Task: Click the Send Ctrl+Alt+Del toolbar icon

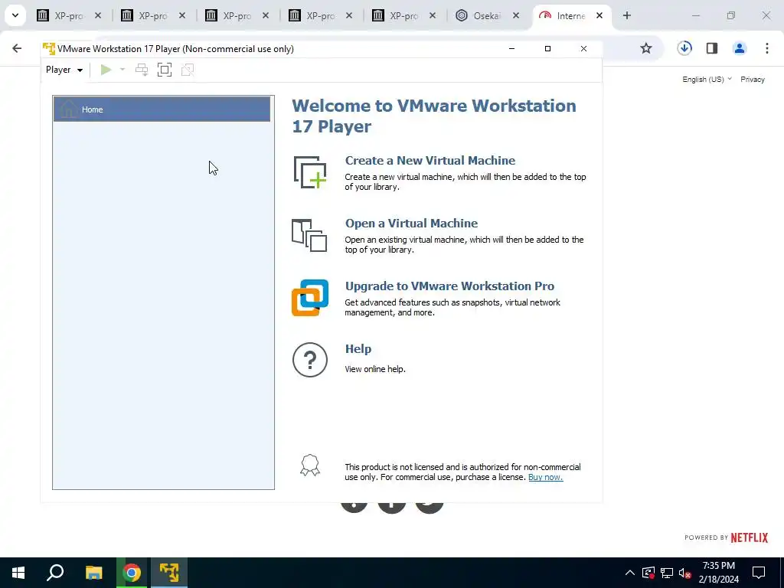Action: coord(142,70)
